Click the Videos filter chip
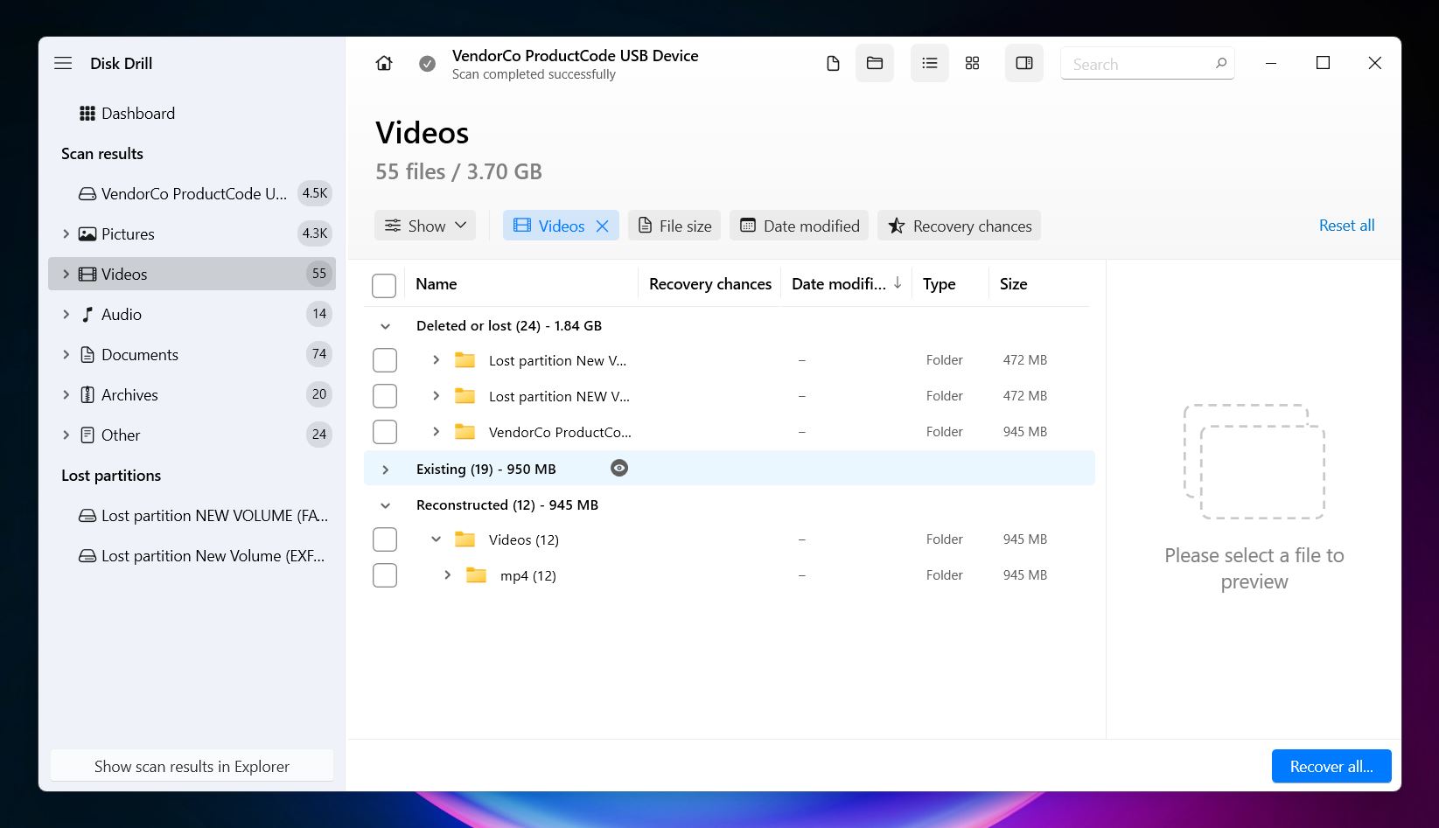Viewport: 1439px width, 828px height. [561, 226]
